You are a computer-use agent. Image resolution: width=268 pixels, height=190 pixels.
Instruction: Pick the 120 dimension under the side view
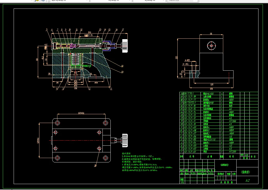(212, 85)
